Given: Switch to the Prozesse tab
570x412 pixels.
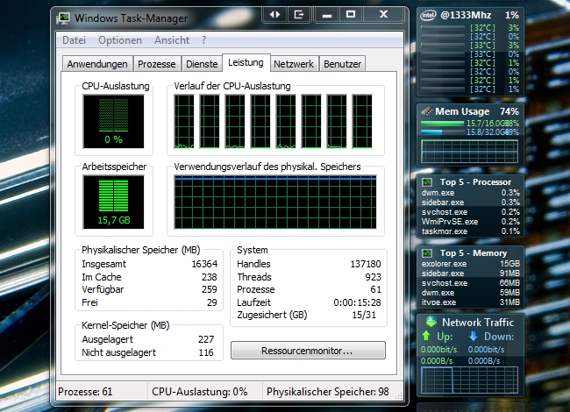Looking at the screenshot, I should click(157, 64).
